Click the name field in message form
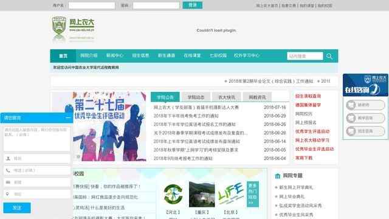 37,158
